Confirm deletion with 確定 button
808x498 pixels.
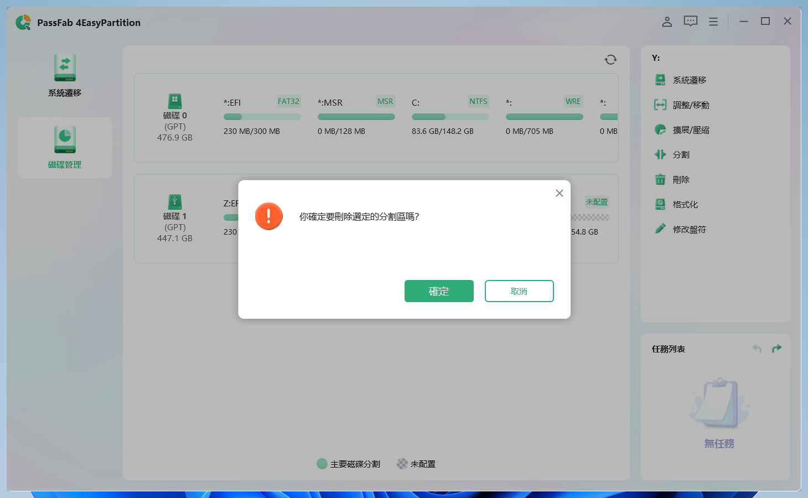point(439,290)
